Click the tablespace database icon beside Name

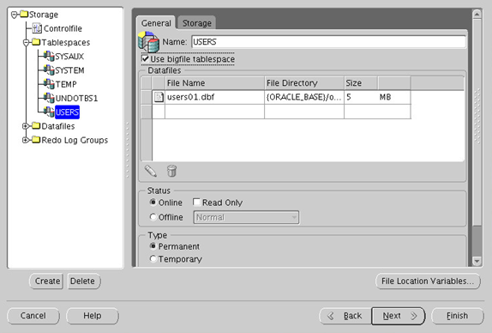[x=149, y=42]
